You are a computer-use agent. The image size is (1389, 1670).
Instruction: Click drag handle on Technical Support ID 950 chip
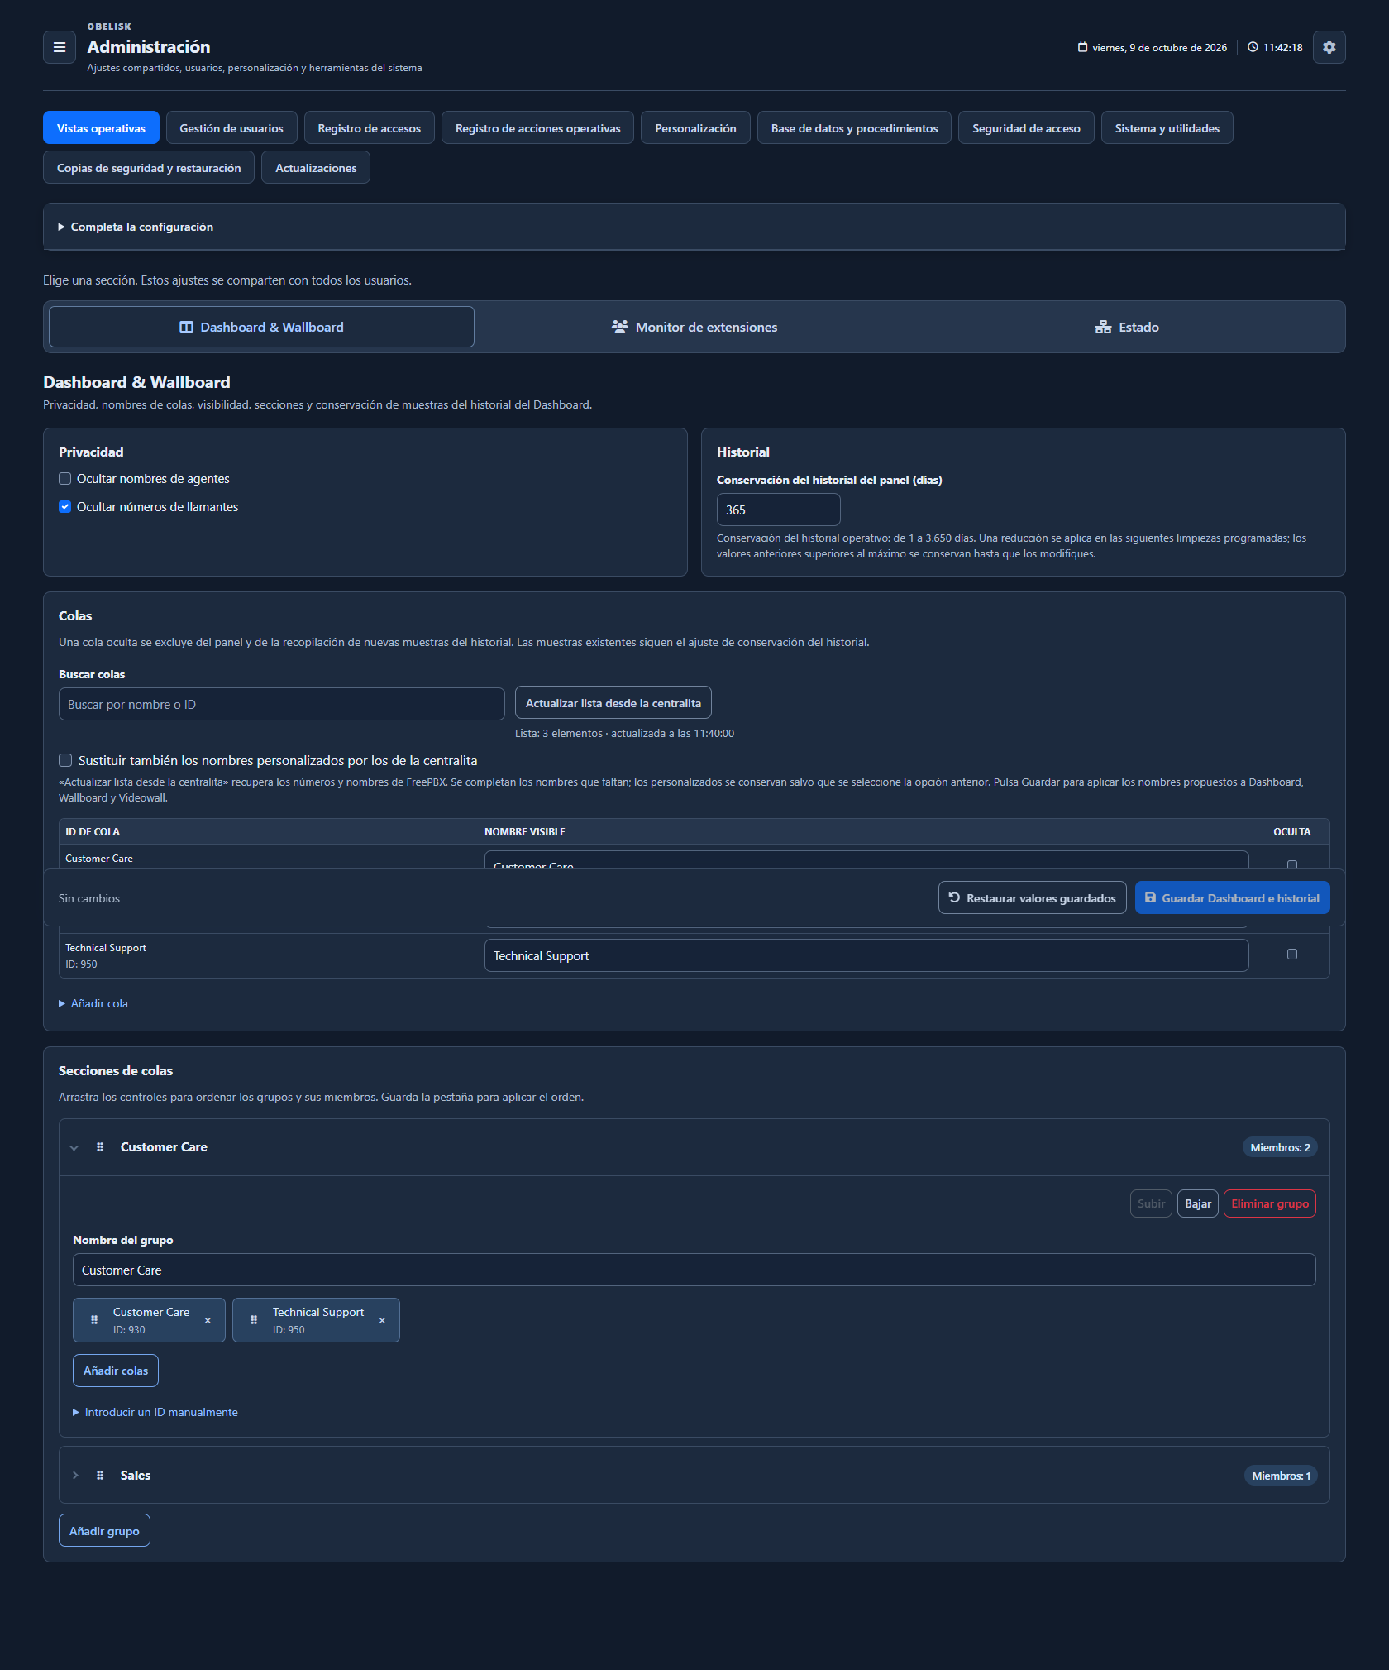click(254, 1320)
